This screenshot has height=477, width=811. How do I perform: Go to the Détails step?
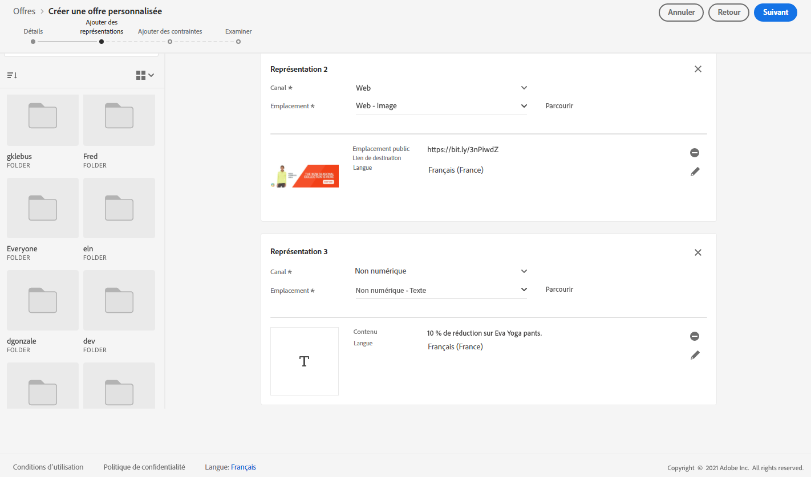pyautogui.click(x=33, y=41)
